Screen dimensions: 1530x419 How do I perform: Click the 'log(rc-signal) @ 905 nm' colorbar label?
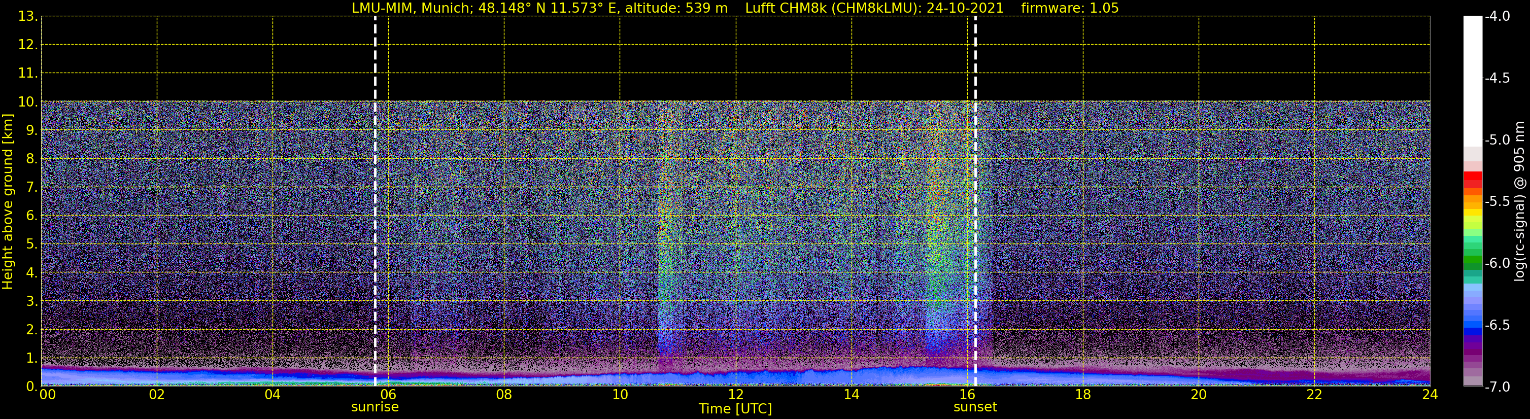pyautogui.click(x=1519, y=201)
